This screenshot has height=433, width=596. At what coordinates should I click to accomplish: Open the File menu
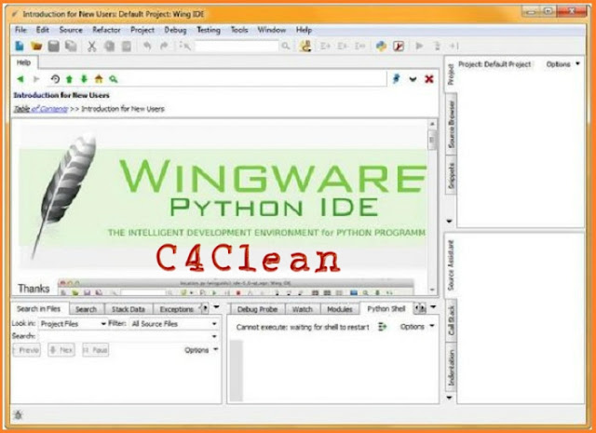(20, 30)
